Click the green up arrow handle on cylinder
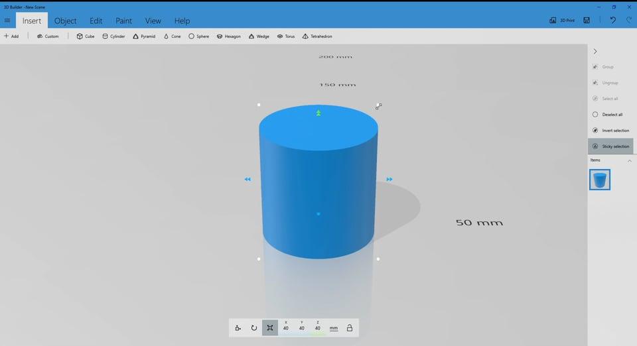 tap(318, 113)
